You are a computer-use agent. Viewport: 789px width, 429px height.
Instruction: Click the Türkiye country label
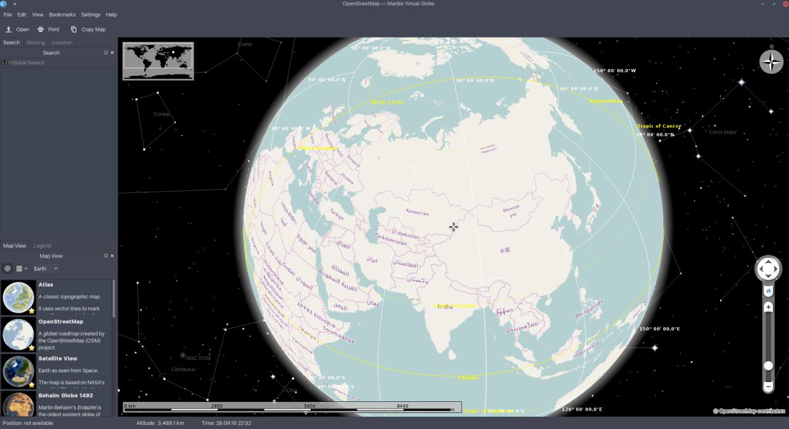337,215
